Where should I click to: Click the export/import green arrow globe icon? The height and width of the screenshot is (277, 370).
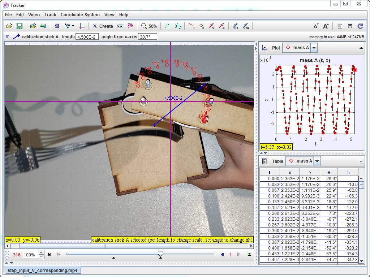(x=43, y=26)
